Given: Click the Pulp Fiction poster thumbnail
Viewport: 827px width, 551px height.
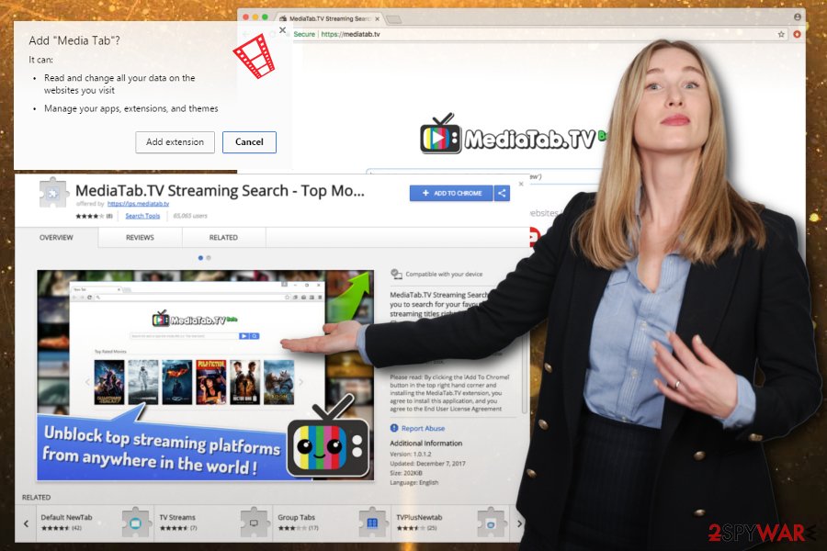Looking at the screenshot, I should click(x=211, y=382).
